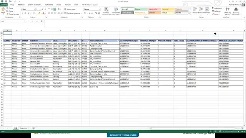Click the increase decimals icon

96,13
